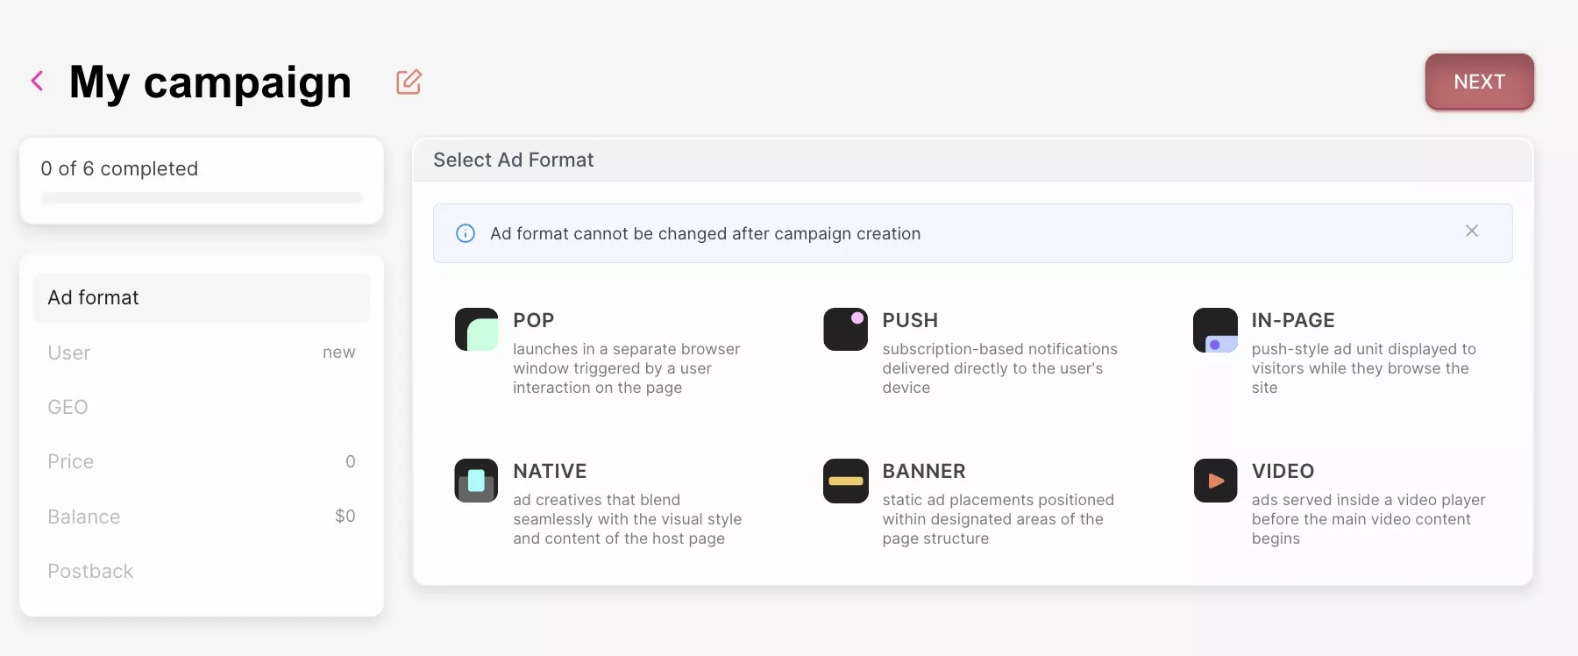Click the '$0' balance value

pyautogui.click(x=345, y=516)
